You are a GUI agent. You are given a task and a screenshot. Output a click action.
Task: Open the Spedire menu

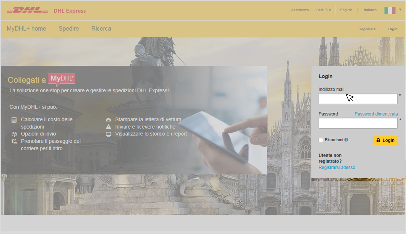point(69,29)
